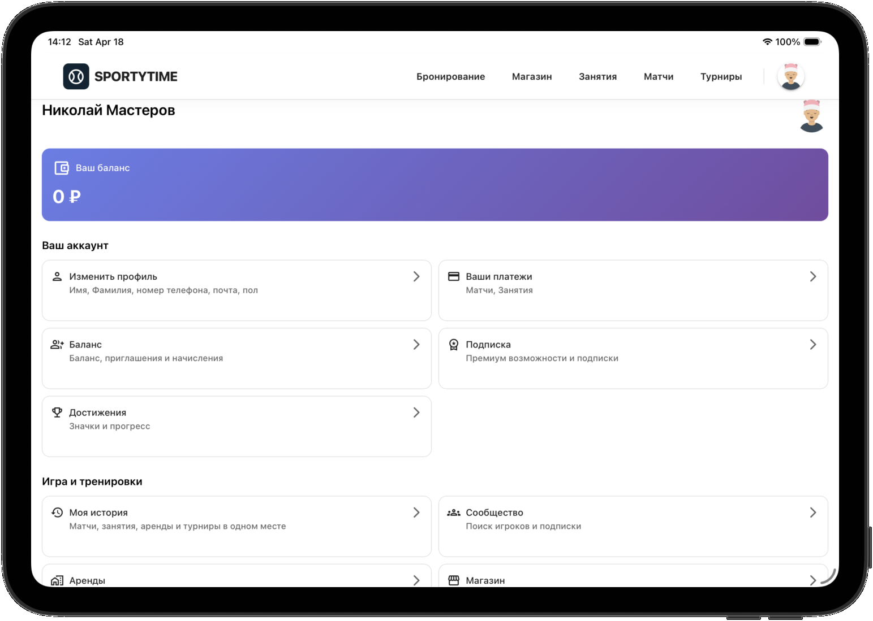The image size is (873, 621).
Task: Click the group icon beside Сообщество
Action: pos(454,513)
